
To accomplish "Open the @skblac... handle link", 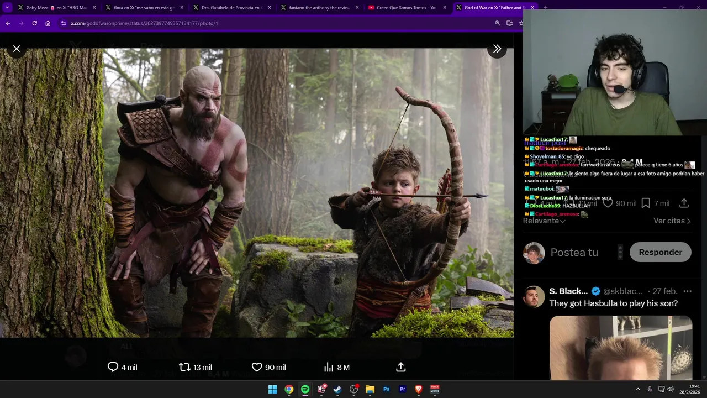I will pos(623,291).
